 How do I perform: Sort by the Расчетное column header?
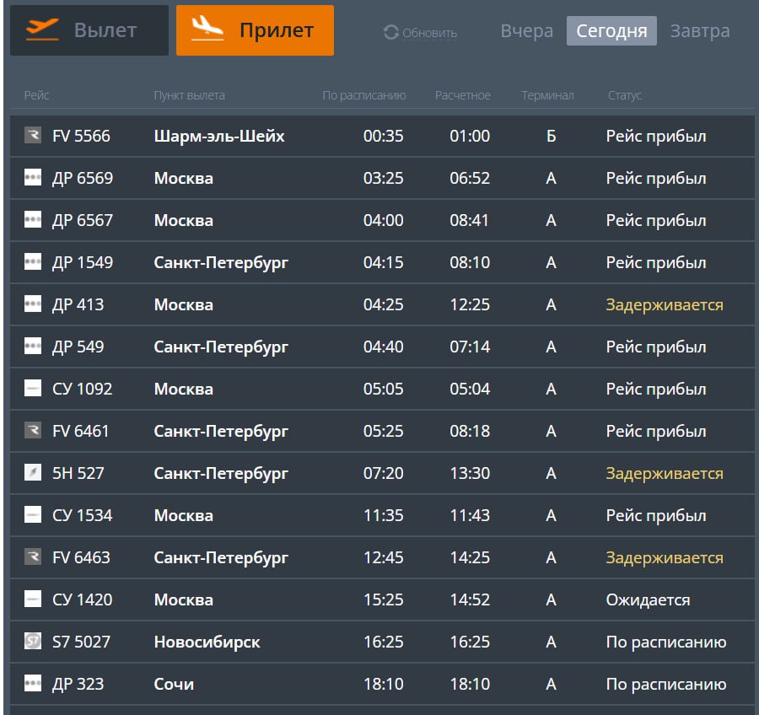(462, 95)
